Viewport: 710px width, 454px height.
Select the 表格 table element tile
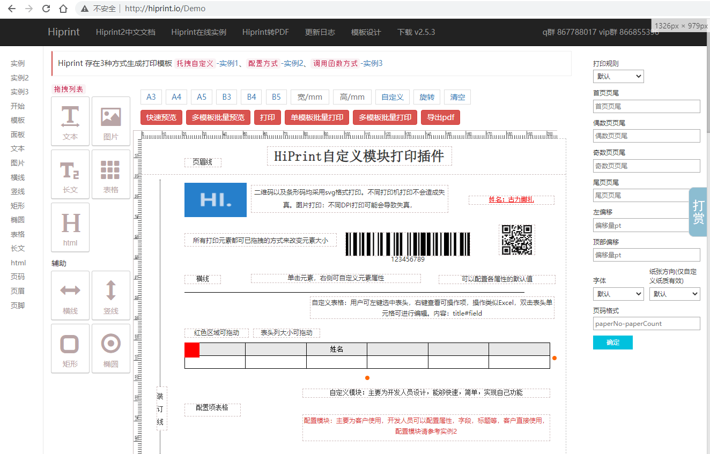pos(111,174)
